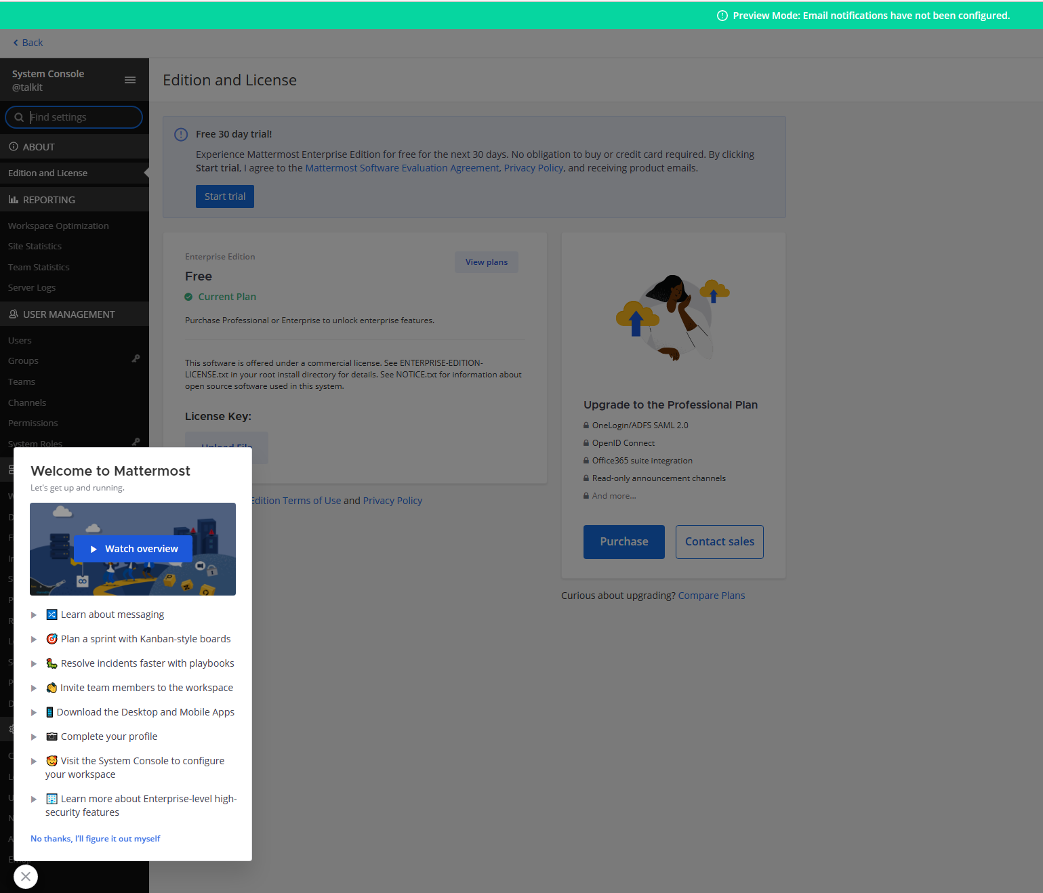Open Privacy Policy link in trial banner
The height and width of the screenshot is (893, 1043).
(533, 168)
